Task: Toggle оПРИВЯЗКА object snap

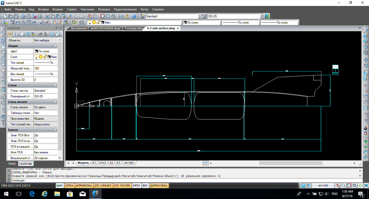Action: [84, 186]
